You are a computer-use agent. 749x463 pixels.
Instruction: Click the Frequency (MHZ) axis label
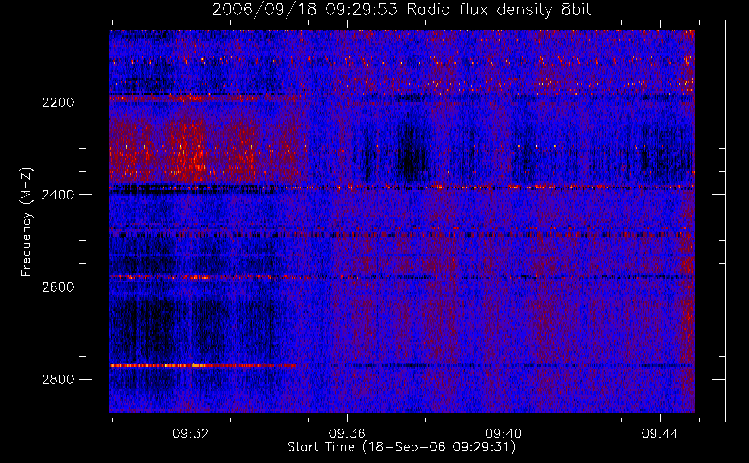[27, 222]
